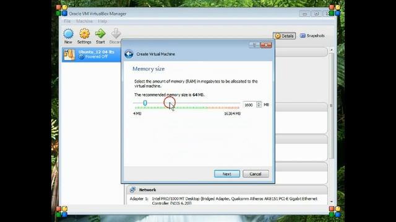Viewport: 396px width, 222px height.
Task: Click the Next button
Action: 227,174
